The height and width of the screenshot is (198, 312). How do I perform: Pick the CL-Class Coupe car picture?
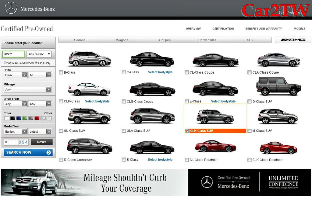click(215, 60)
